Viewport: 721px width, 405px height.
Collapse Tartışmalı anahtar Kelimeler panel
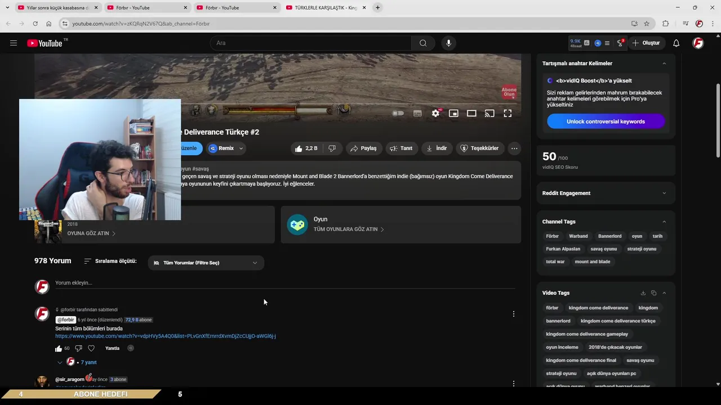click(664, 64)
